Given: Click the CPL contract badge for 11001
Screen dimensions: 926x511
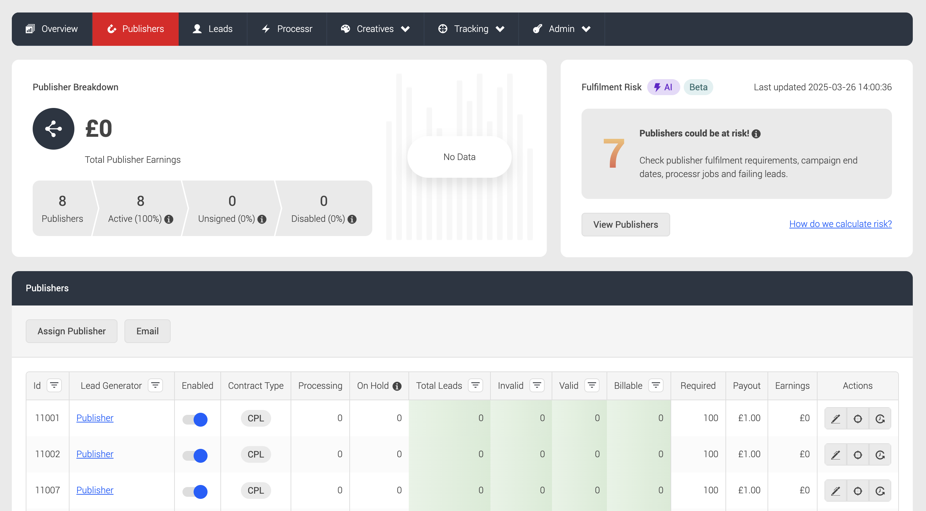Looking at the screenshot, I should [255, 418].
